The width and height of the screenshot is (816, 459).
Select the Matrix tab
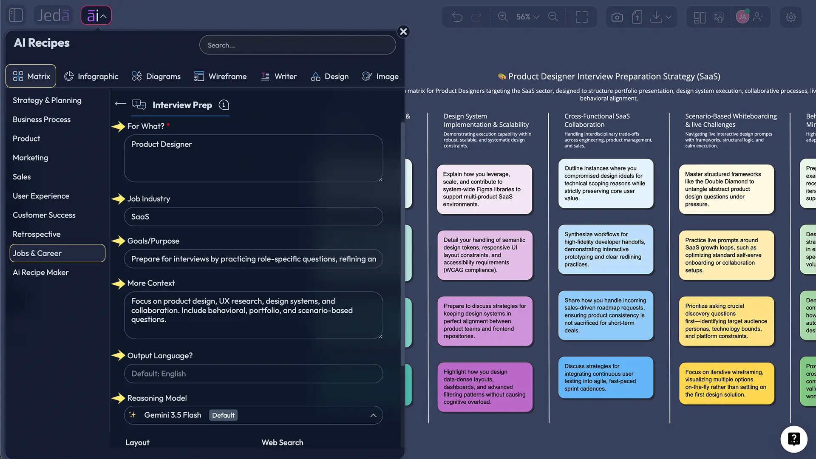(31, 76)
